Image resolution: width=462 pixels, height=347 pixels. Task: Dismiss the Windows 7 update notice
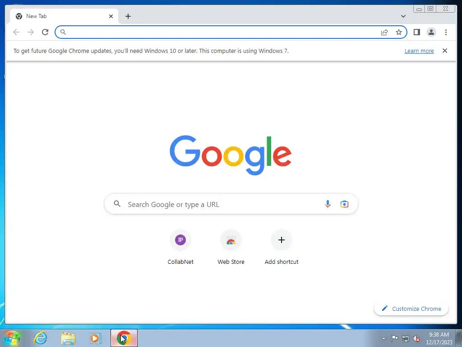point(445,51)
